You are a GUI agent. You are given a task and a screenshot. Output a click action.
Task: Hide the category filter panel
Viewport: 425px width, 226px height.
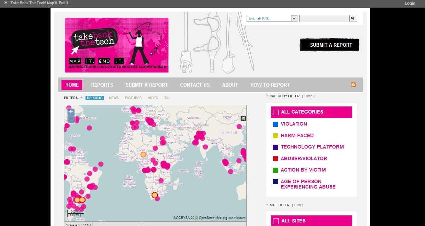coord(308,96)
